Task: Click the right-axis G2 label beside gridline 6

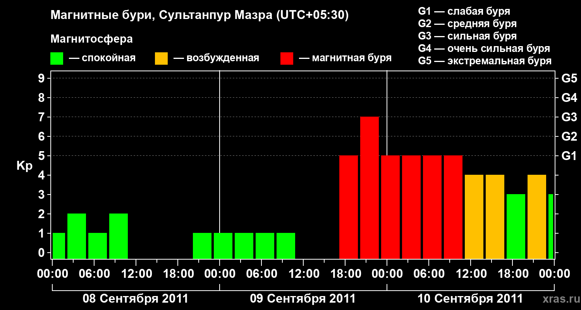Action: coord(569,137)
